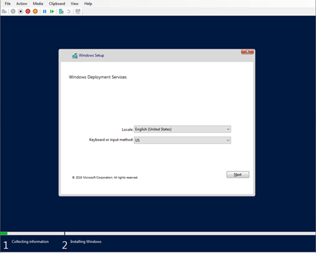Create a checkpoint of the VM
Viewport: 316px width, 253px height.
pyautogui.click(x=61, y=11)
